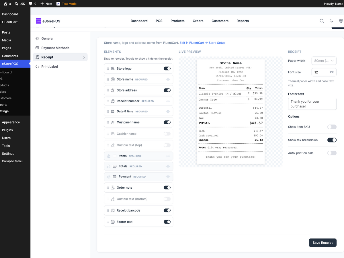
Task: Click the Footer text textarea
Action: click(312, 104)
